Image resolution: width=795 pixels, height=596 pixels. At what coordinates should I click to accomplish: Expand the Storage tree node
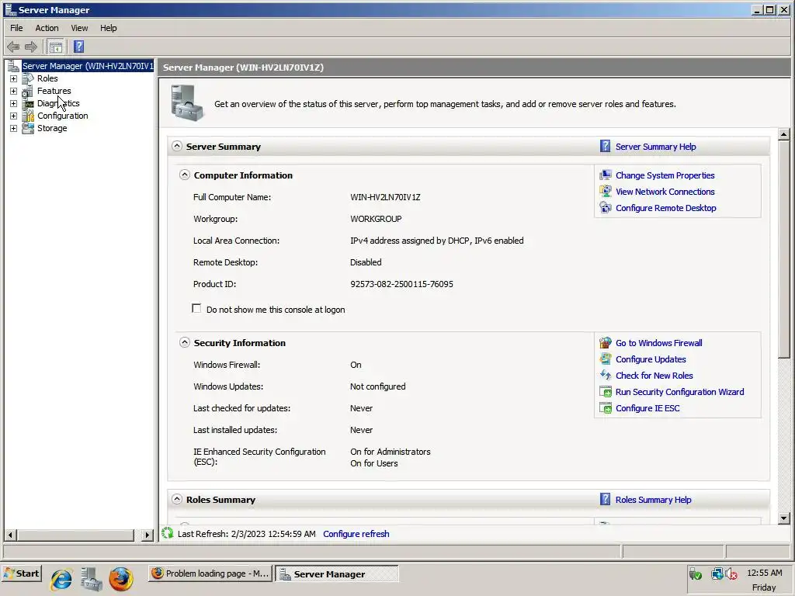pos(14,128)
